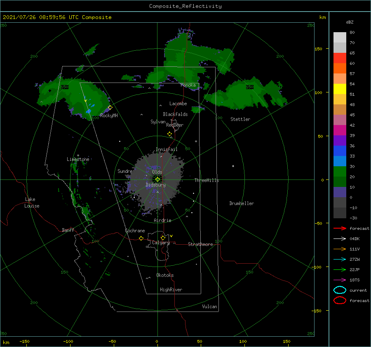This screenshot has width=371, height=347.
Task: Click the Didsbury town label
Action: (x=155, y=185)
